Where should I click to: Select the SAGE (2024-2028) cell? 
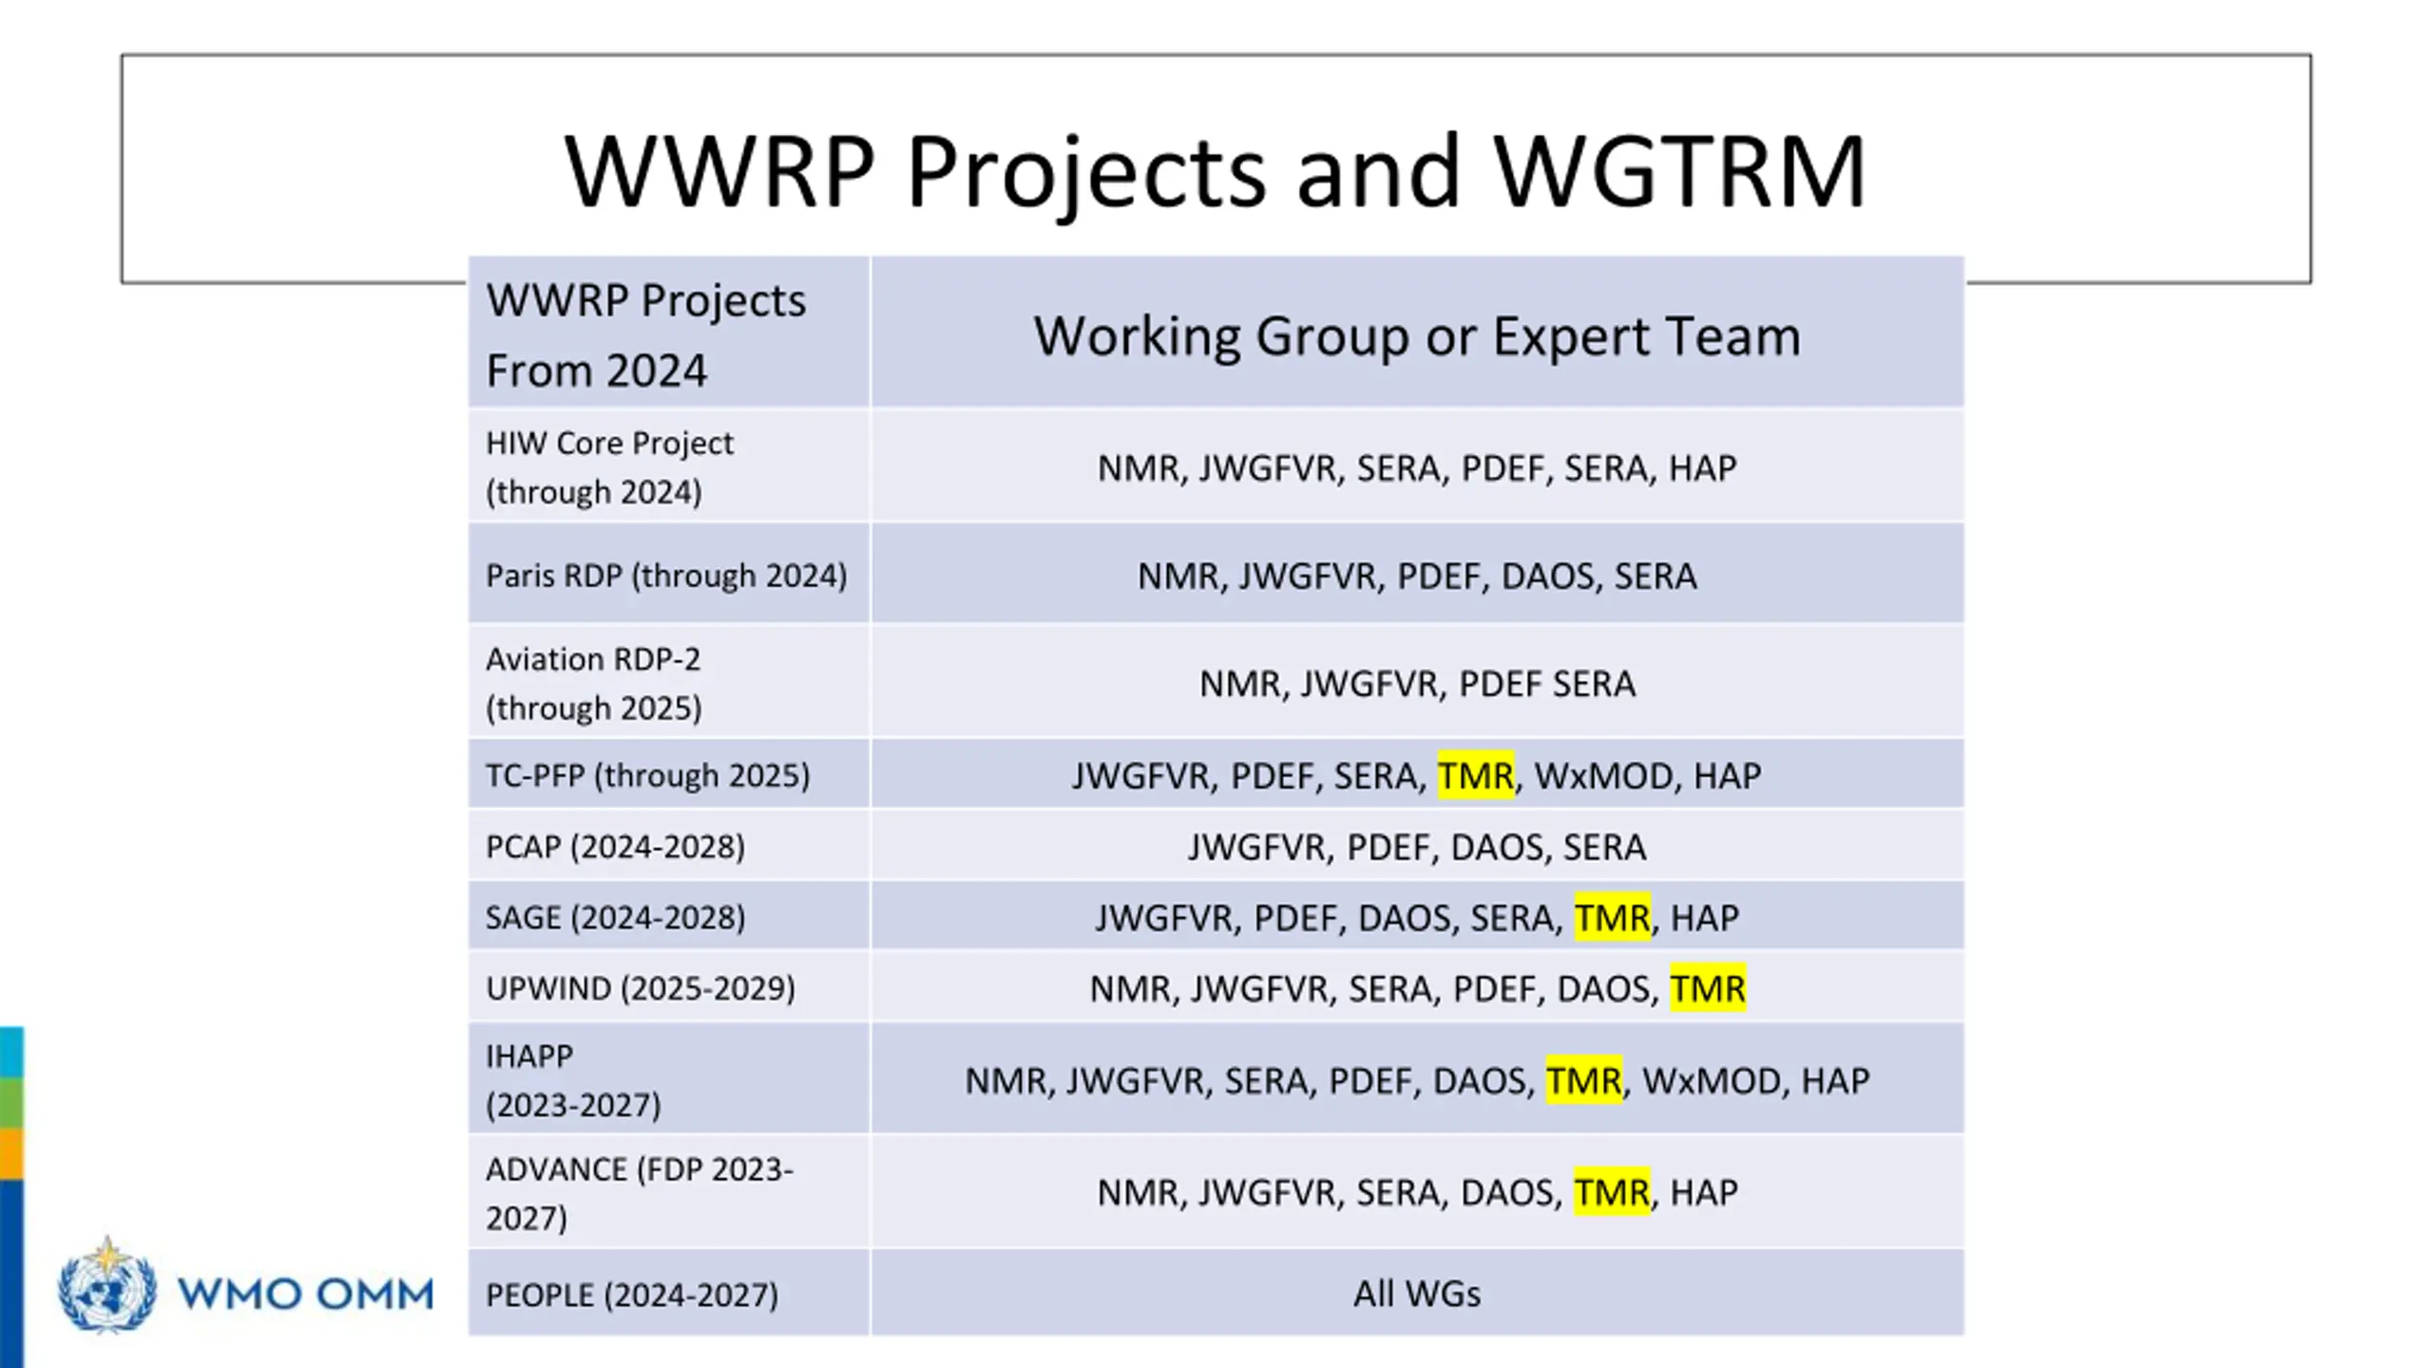(668, 916)
